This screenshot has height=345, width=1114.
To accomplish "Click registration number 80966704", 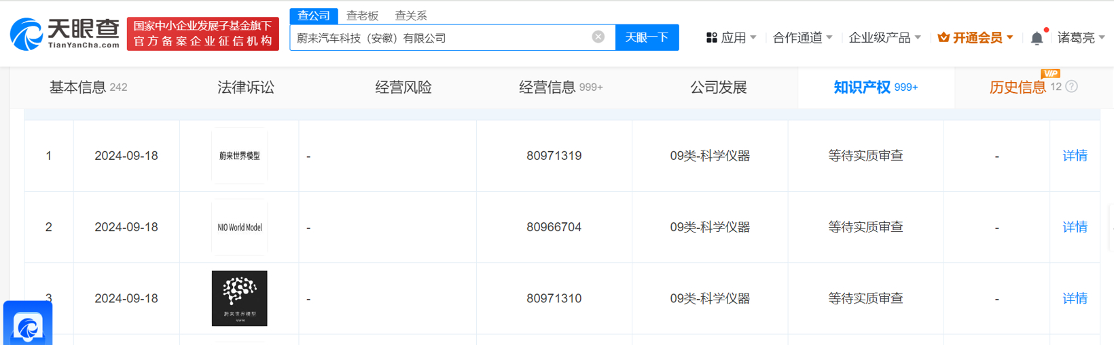I will (x=554, y=227).
